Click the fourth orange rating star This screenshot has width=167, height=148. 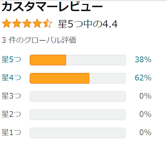click(x=37, y=23)
